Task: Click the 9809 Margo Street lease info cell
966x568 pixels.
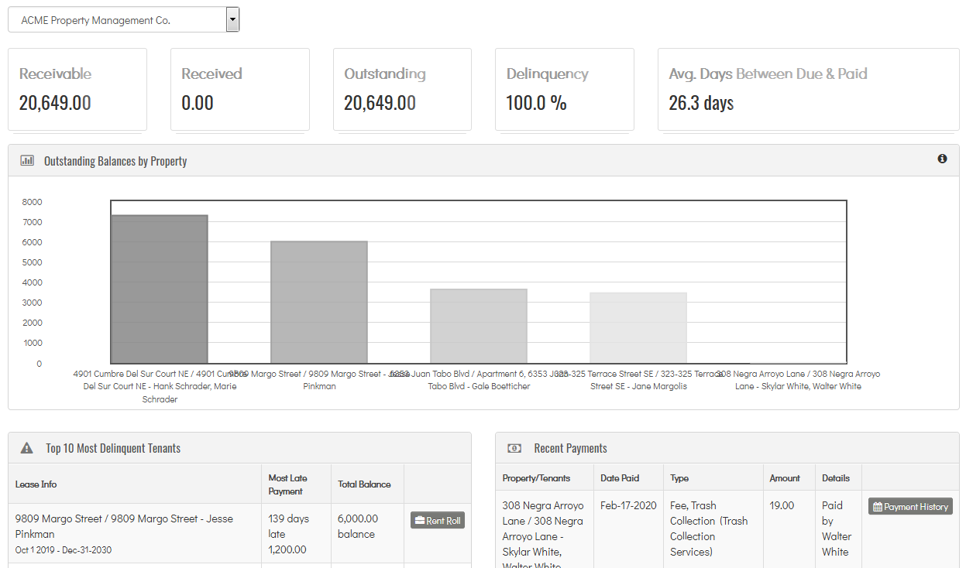Action: (135, 533)
